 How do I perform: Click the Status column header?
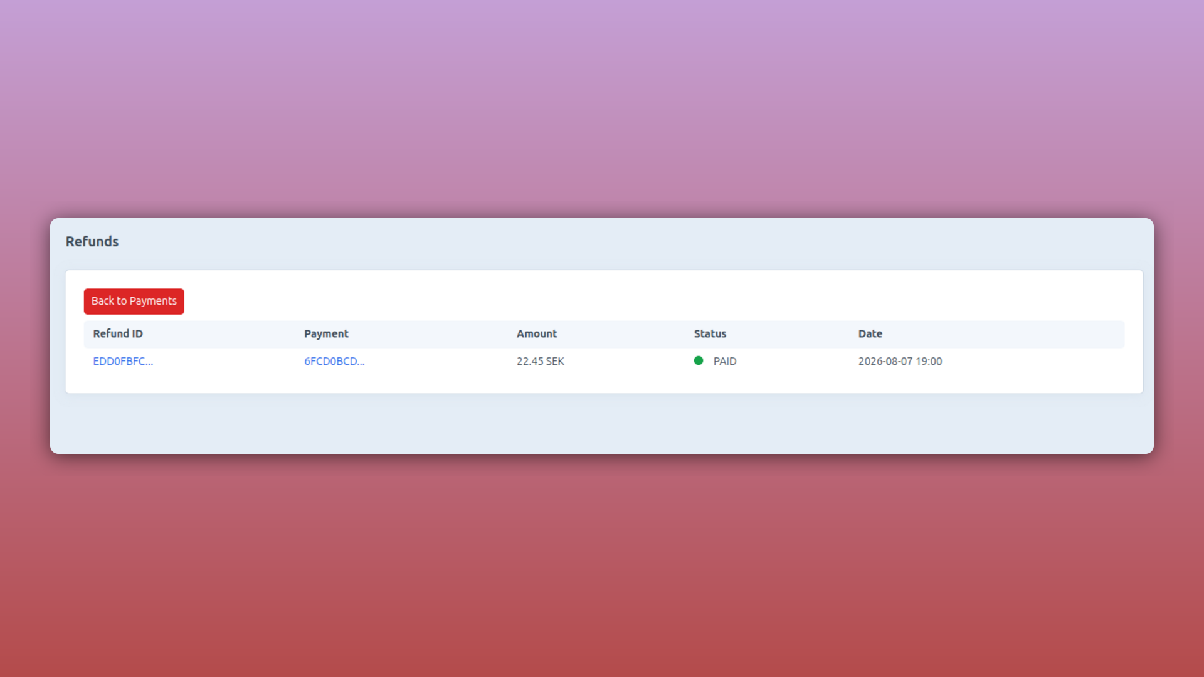tap(710, 333)
